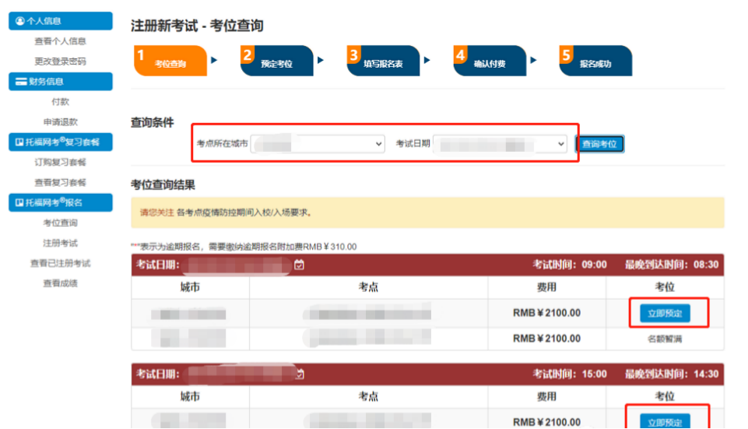
Task: Open calendar icon in the 09:00 exam header
Action: [300, 265]
